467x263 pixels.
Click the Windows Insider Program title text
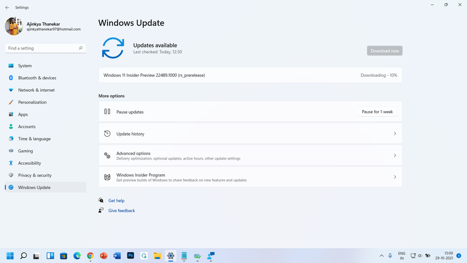point(141,175)
